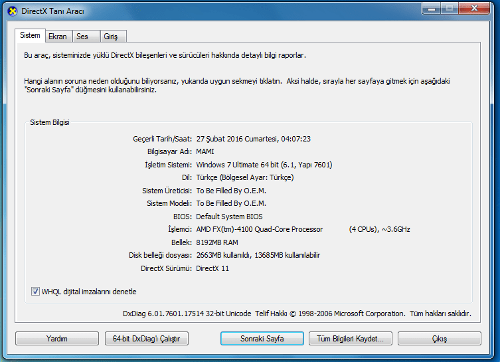Click the Sistem Modeli label
Image resolution: width=500 pixels, height=362 pixels.
pyautogui.click(x=169, y=203)
